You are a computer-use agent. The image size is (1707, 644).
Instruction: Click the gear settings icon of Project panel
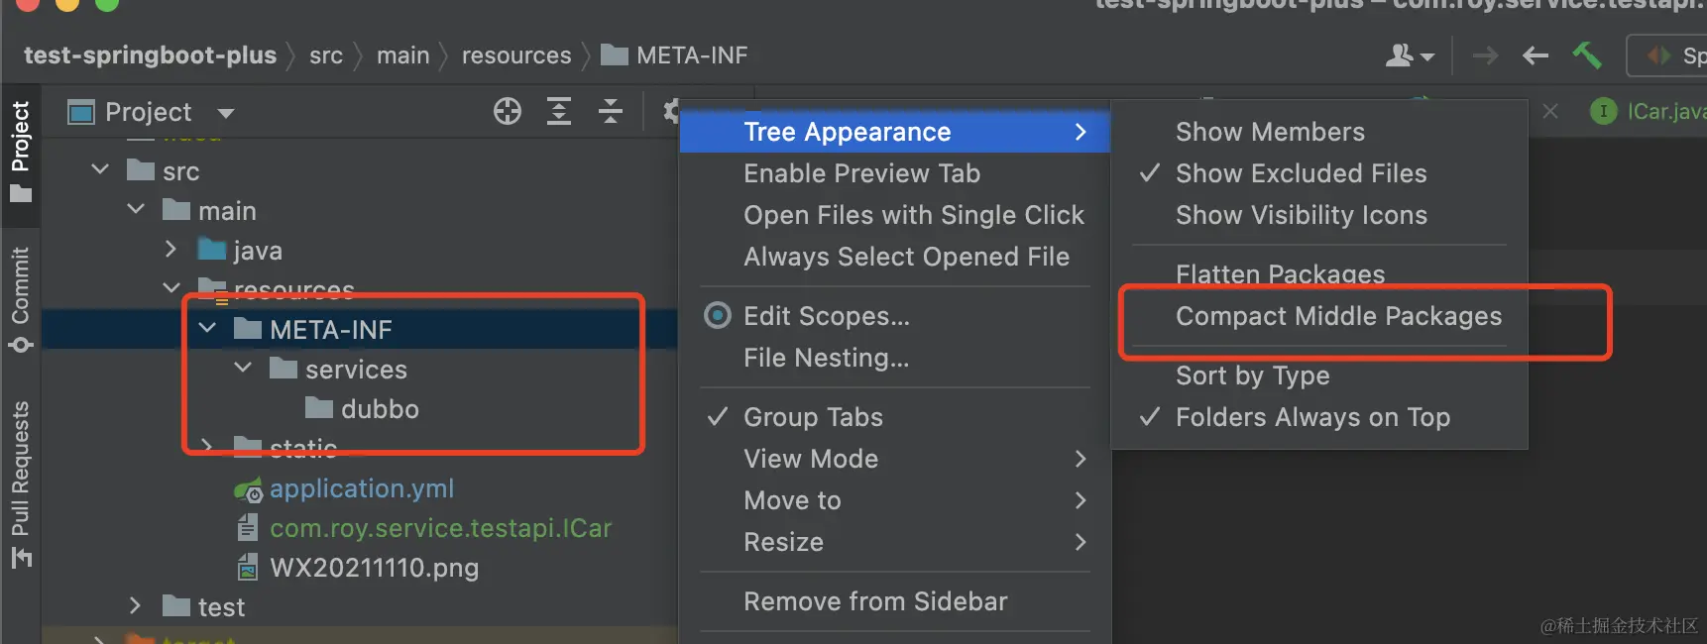(x=672, y=111)
